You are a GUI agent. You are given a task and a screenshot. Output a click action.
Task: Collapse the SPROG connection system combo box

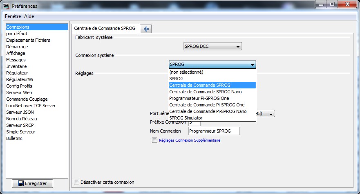tap(212, 64)
